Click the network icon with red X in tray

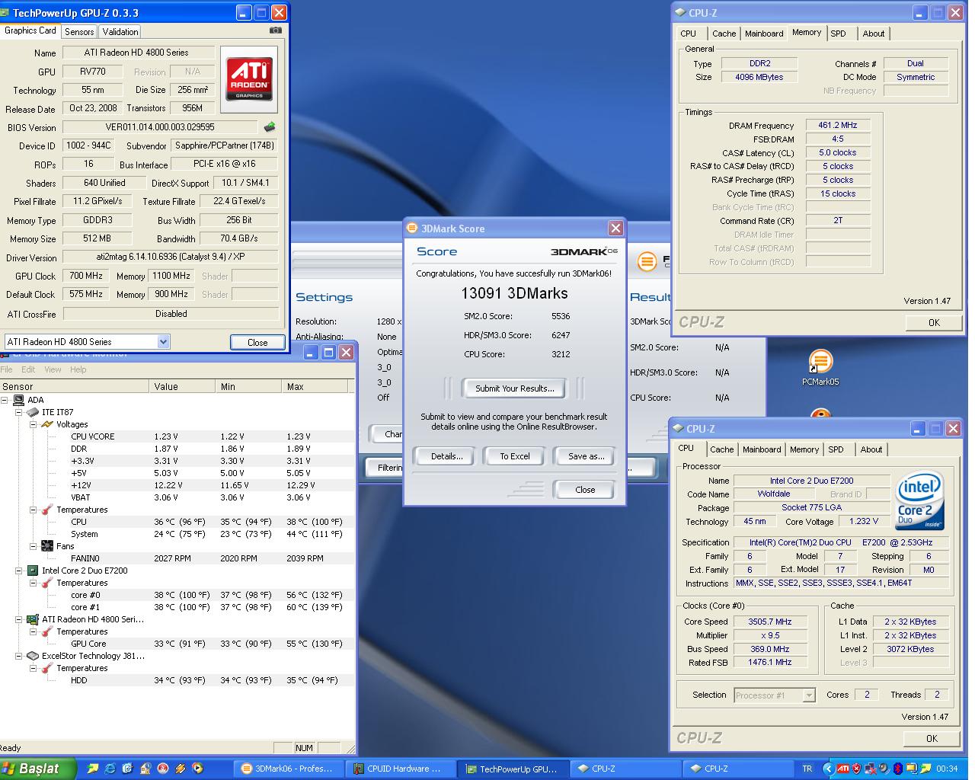(870, 769)
